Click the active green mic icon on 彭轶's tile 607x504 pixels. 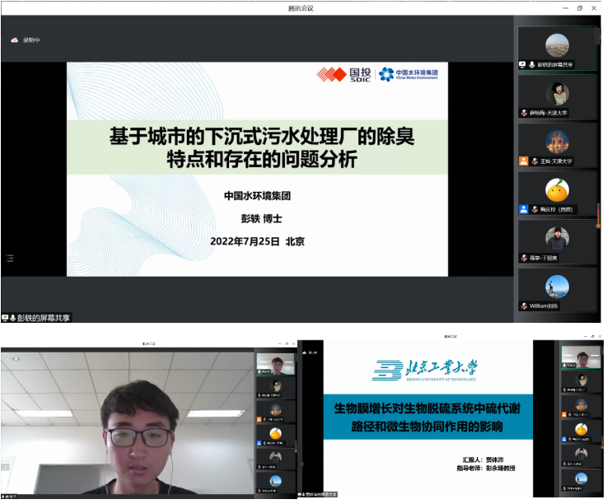[x=532, y=64]
